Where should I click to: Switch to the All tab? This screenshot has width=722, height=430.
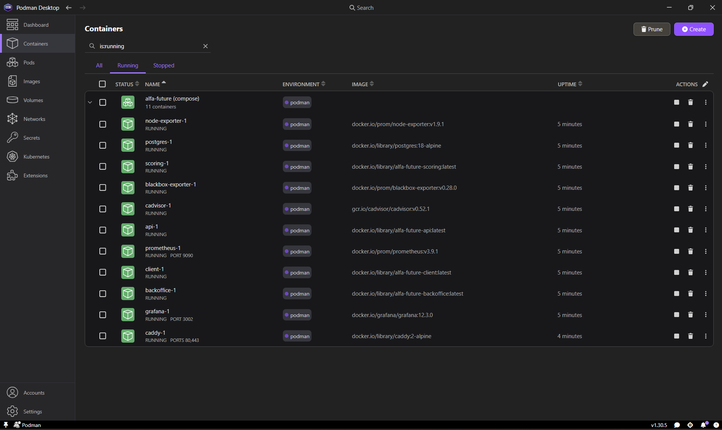[99, 66]
